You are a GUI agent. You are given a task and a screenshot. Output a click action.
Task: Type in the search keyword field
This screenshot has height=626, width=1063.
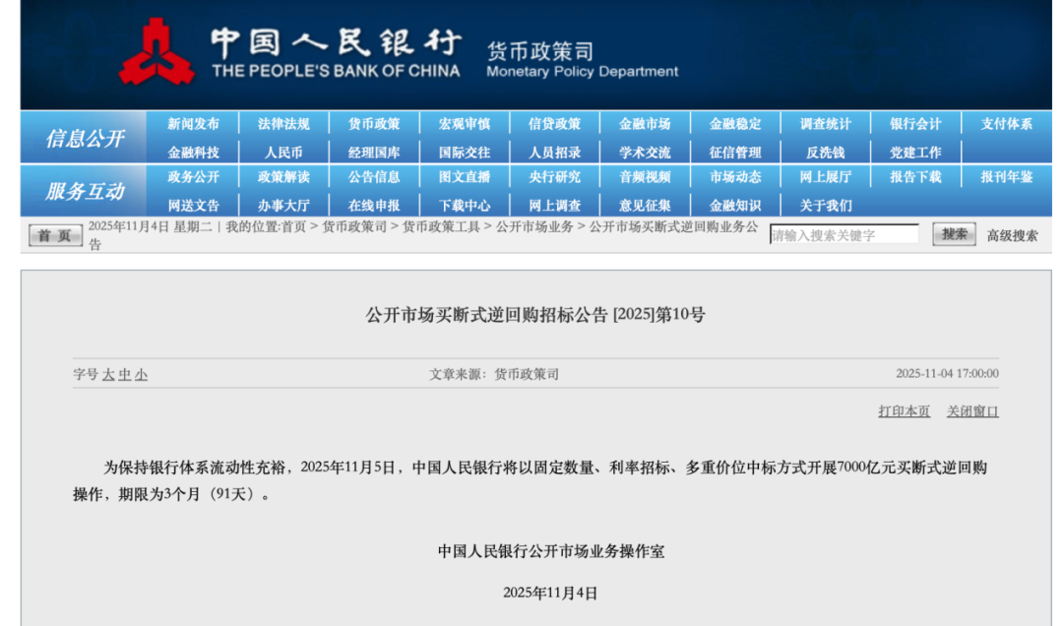coord(844,235)
